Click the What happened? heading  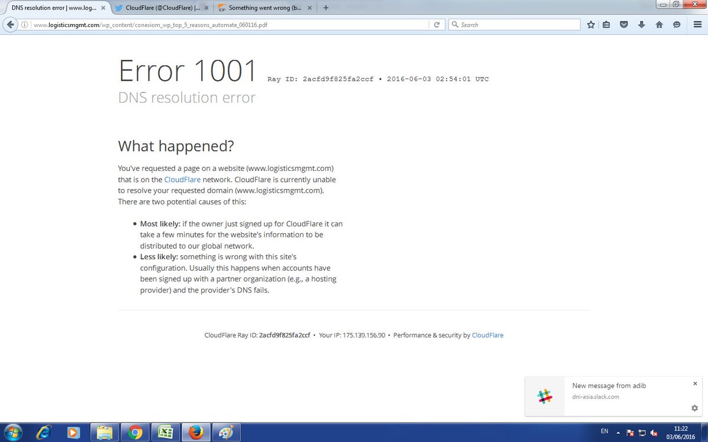[x=176, y=146]
